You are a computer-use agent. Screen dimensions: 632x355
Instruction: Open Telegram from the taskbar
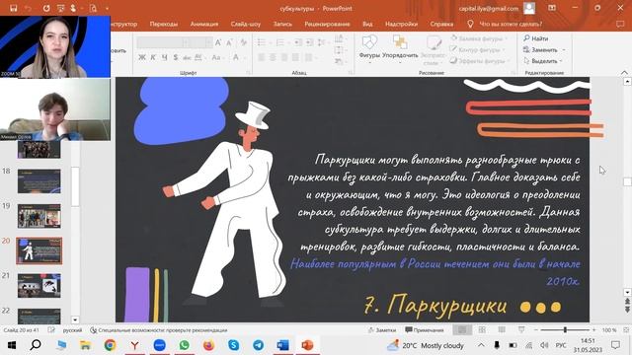click(259, 345)
